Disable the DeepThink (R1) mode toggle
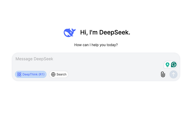192x113 pixels. [31, 74]
